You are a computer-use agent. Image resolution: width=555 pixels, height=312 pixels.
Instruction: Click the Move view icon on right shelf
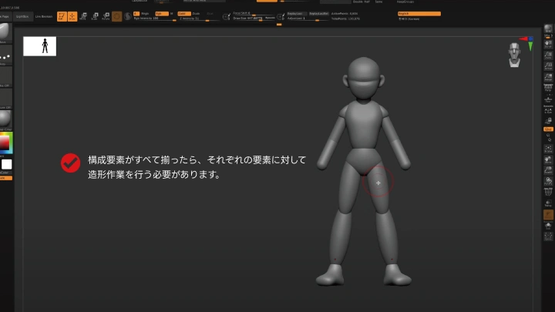point(548,159)
